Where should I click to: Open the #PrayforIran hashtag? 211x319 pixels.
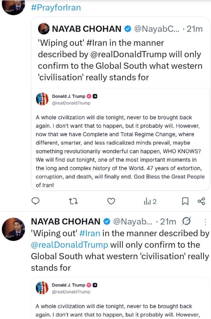[x=56, y=7]
